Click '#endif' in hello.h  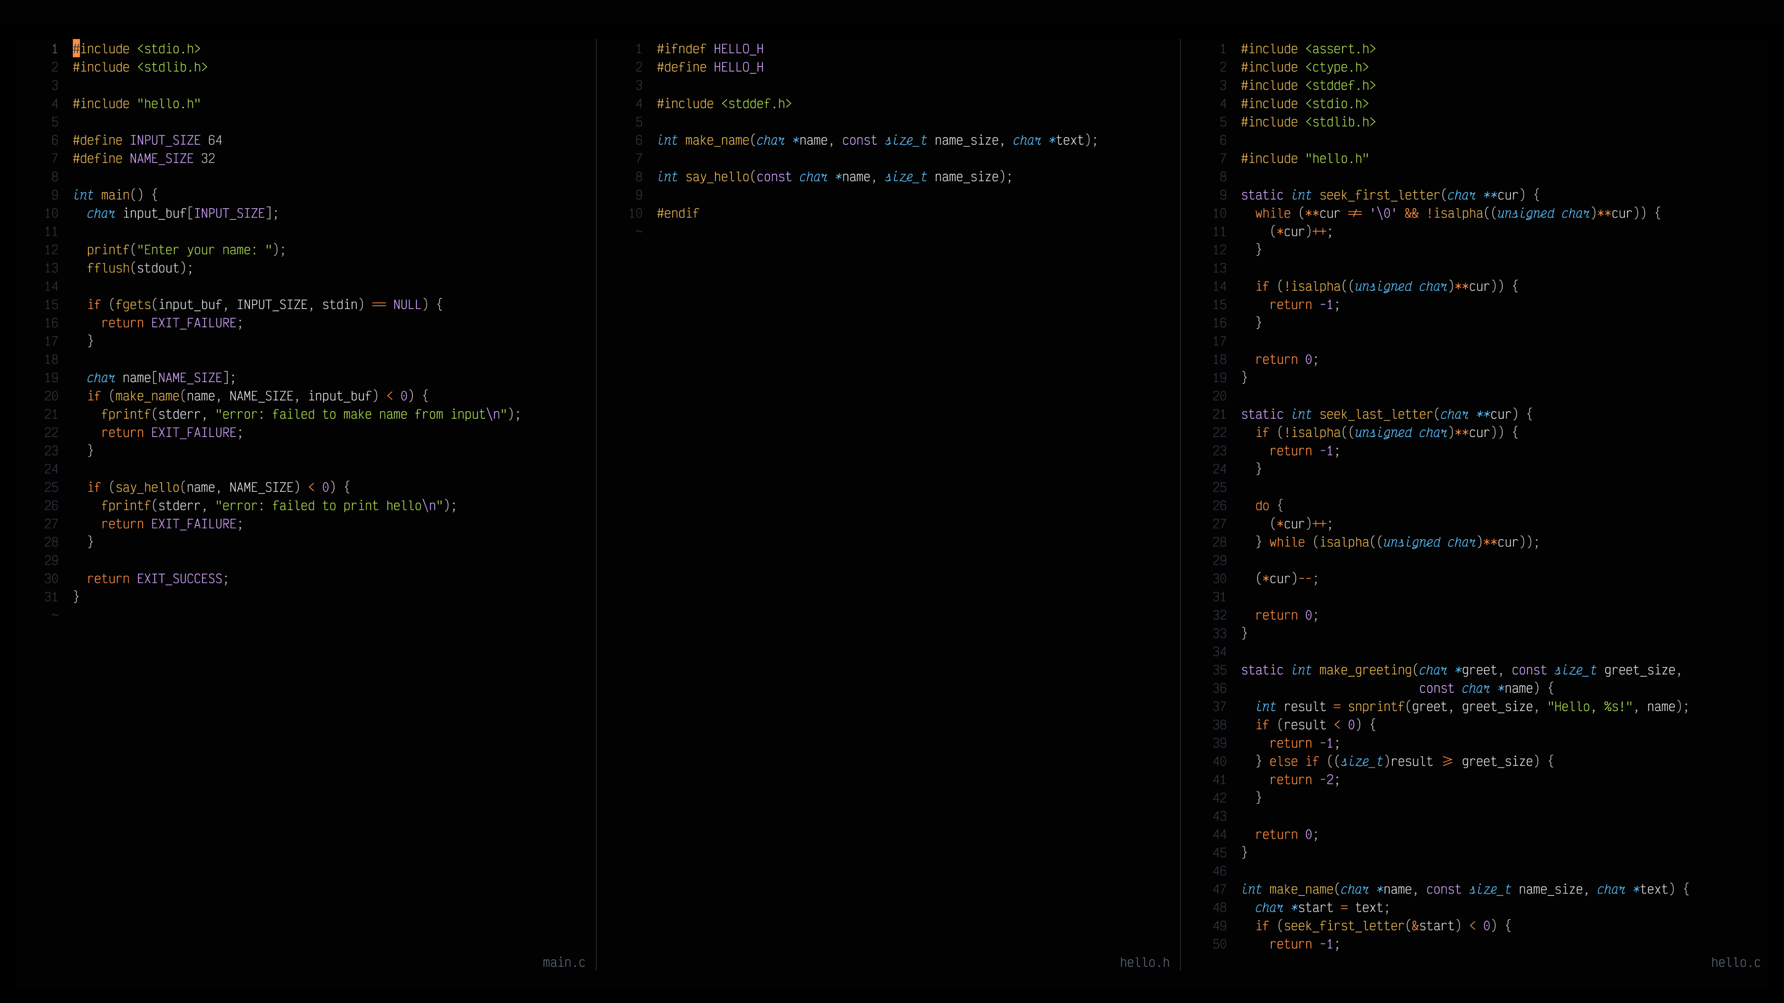tap(678, 213)
